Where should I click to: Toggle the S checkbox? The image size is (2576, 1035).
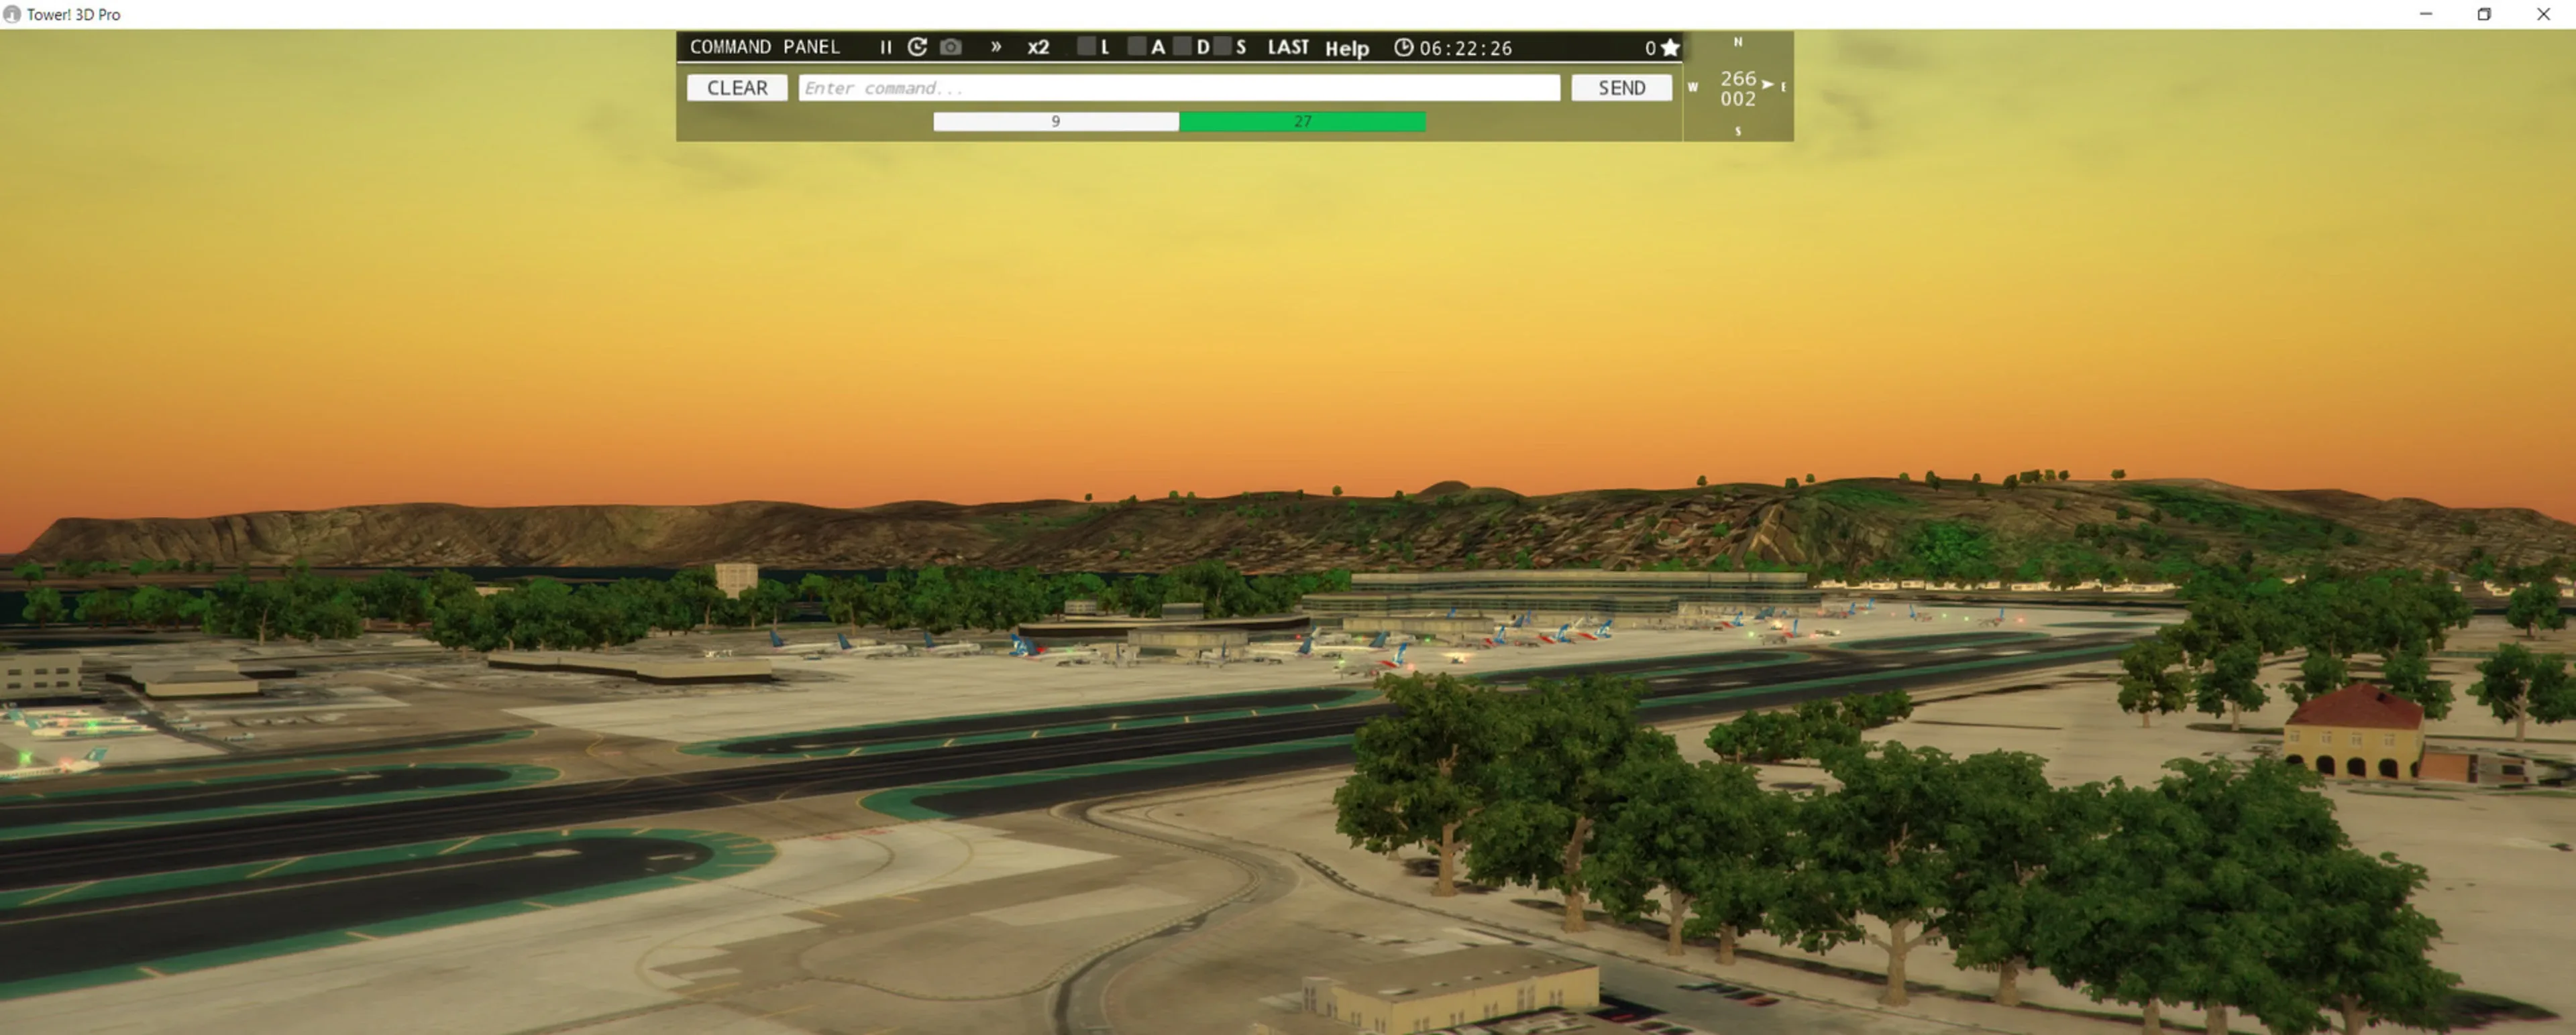point(1222,46)
